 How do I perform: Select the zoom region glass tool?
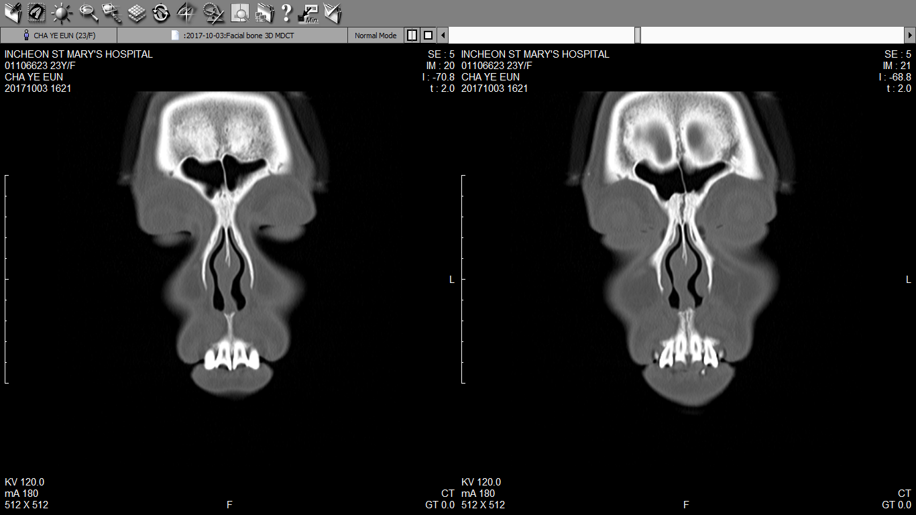tap(111, 11)
